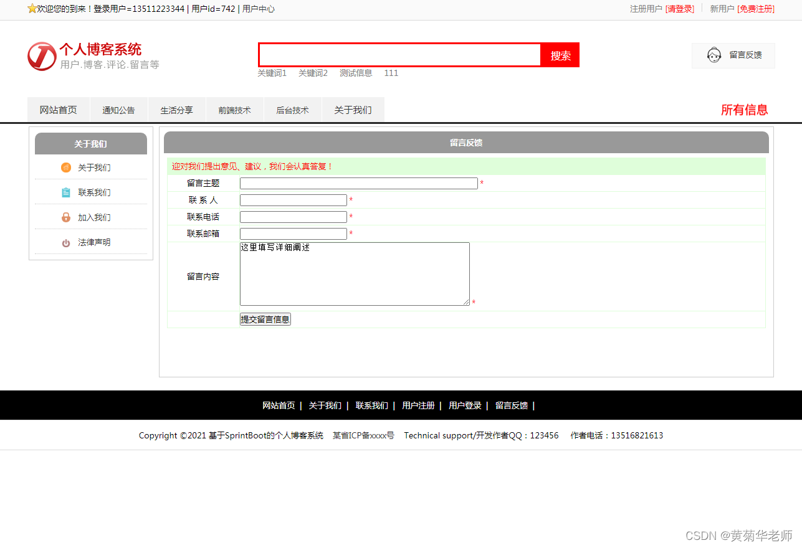
Task: Go to the 生活分享 tab
Action: (177, 110)
